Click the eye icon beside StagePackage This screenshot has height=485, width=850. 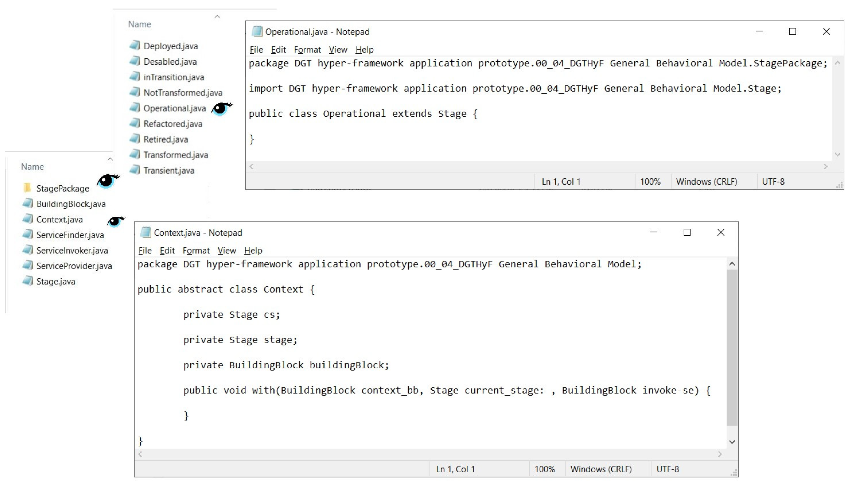pos(107,181)
